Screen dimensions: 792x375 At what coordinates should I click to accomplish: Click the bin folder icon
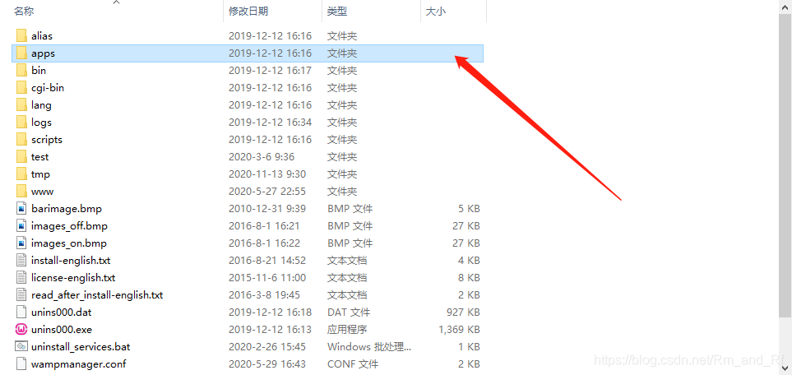(x=21, y=70)
